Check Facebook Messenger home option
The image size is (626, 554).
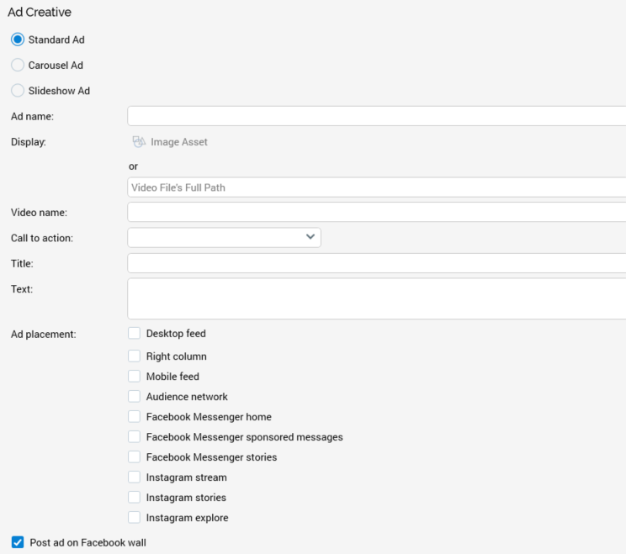tap(135, 417)
